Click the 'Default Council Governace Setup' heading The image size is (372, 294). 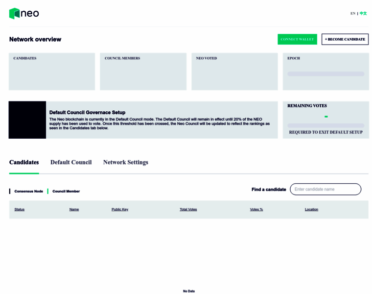[x=87, y=112]
